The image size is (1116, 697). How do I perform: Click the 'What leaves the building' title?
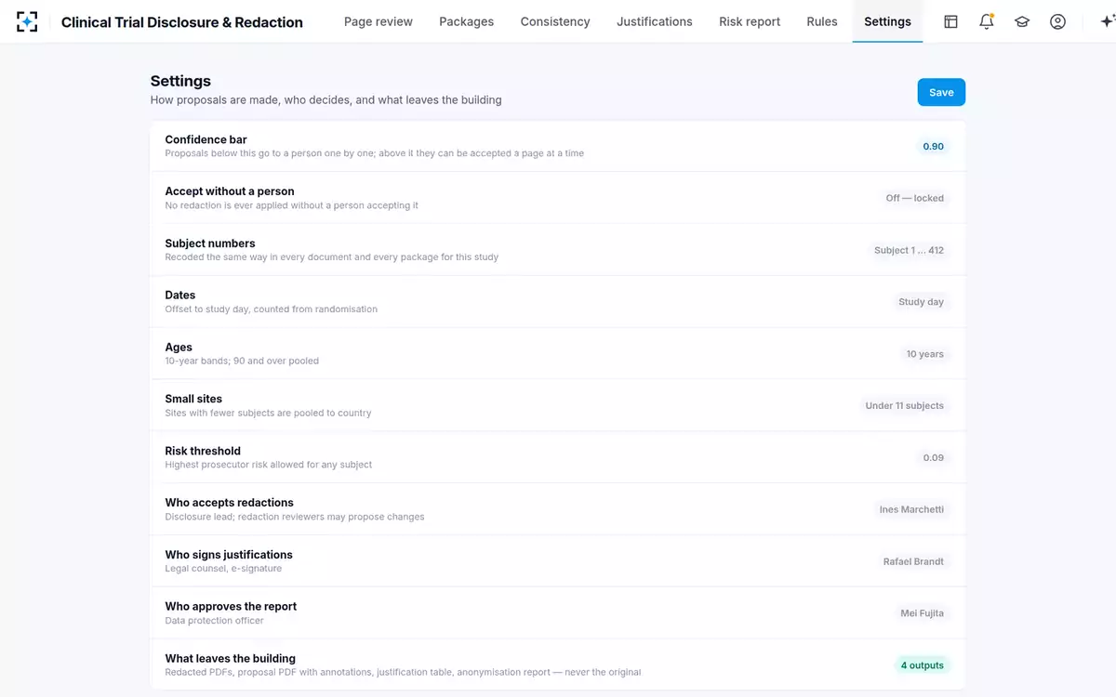pyautogui.click(x=230, y=659)
